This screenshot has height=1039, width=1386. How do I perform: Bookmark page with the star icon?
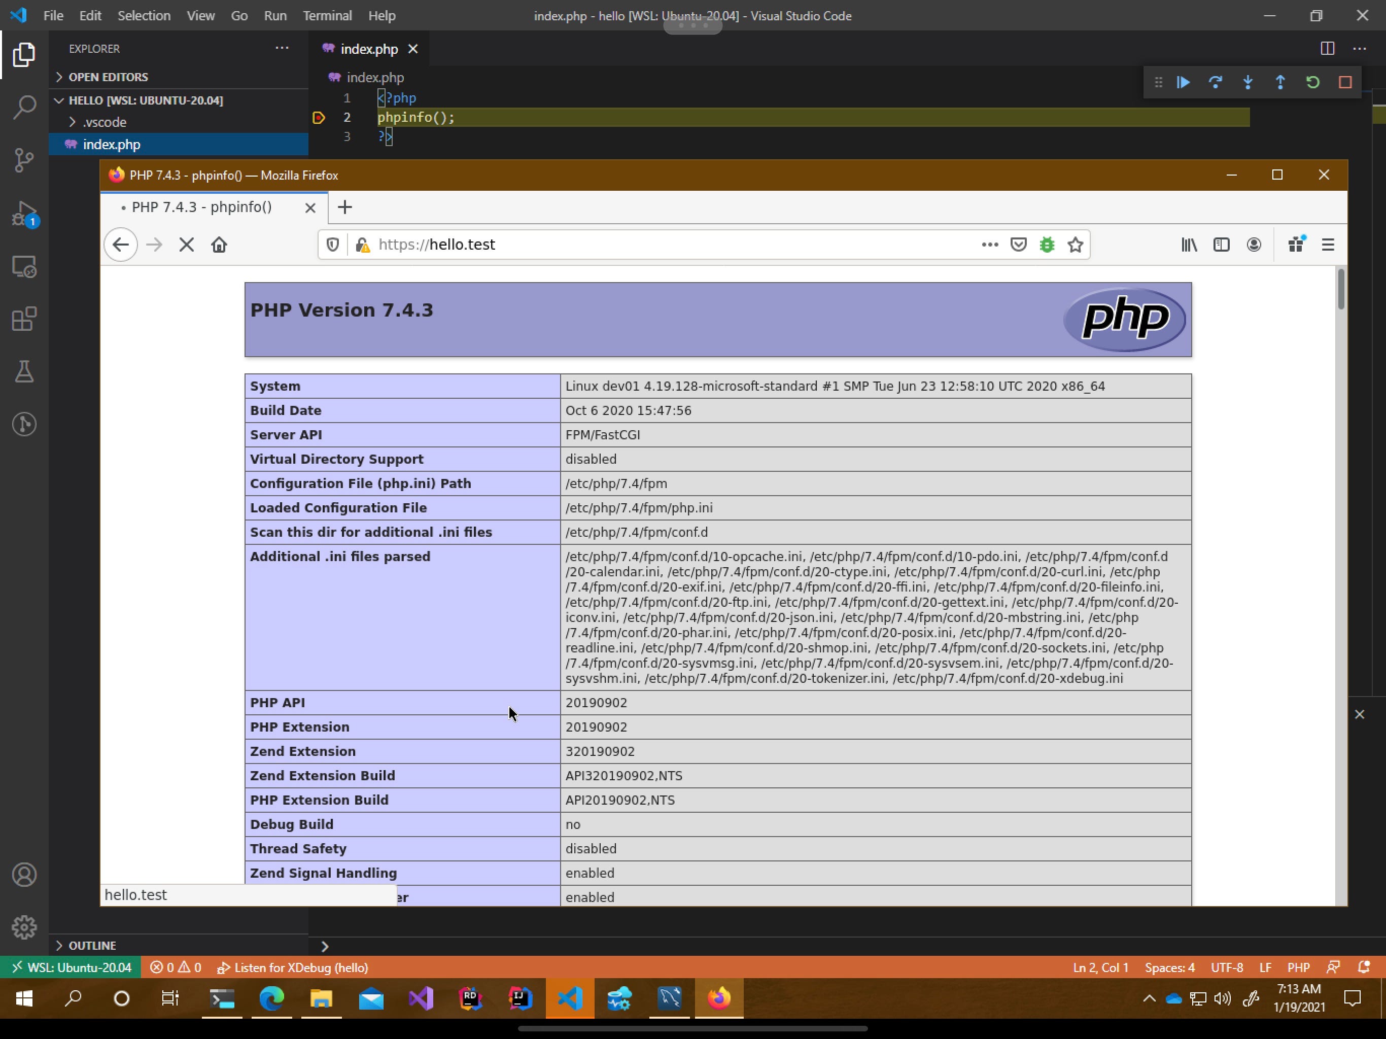coord(1076,245)
